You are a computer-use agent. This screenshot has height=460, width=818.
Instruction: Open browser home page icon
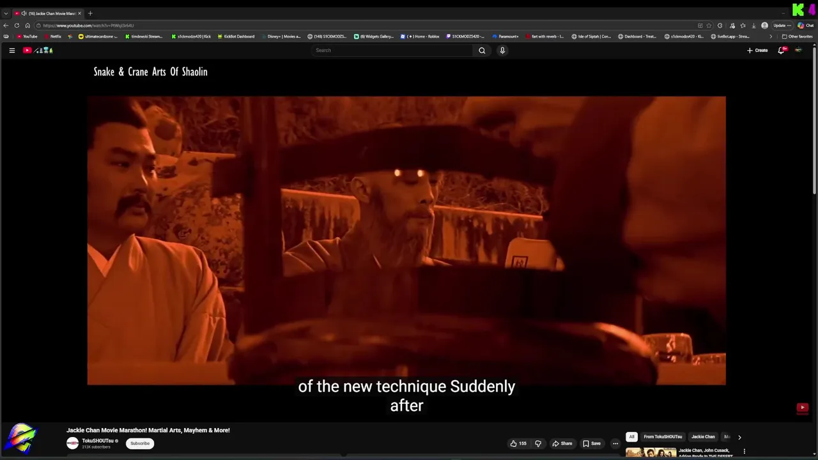coord(27,26)
